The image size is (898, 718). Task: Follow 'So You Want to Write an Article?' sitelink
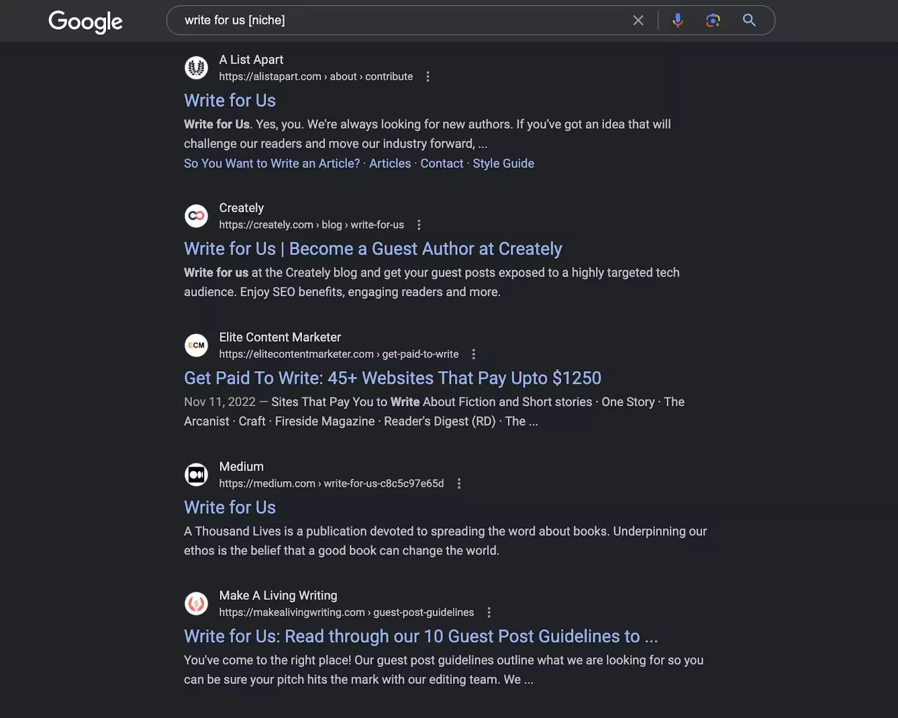[x=272, y=163]
